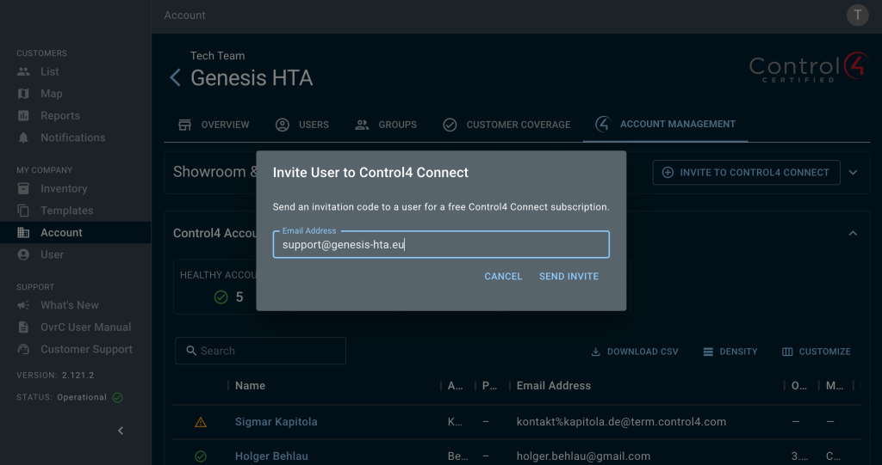Click holger.behlau@gmail.com email
The image size is (882, 465).
(x=583, y=456)
